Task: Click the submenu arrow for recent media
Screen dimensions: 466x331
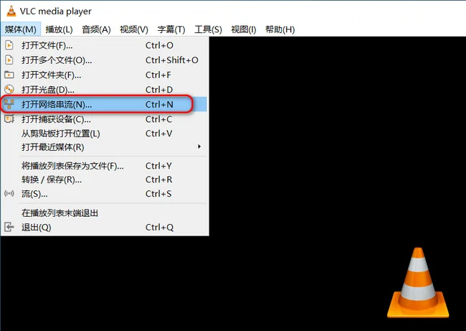Action: point(199,146)
